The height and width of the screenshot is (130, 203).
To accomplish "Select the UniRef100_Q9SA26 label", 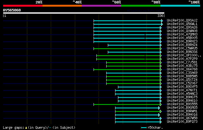I will point(182,27).
